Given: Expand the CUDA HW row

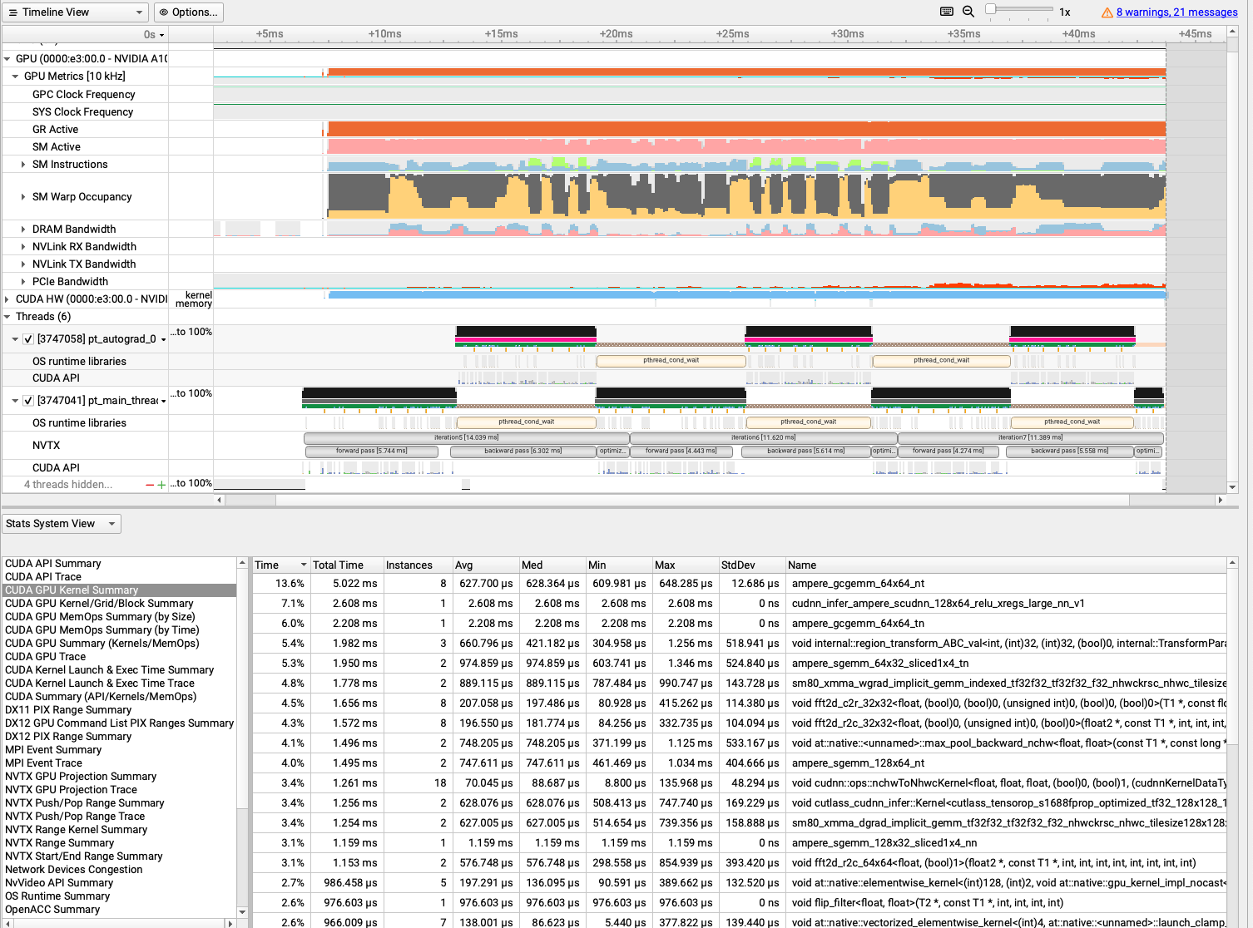Looking at the screenshot, I should pyautogui.click(x=7, y=299).
